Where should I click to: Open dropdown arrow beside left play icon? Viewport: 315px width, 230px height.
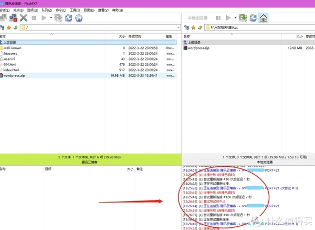51,18
